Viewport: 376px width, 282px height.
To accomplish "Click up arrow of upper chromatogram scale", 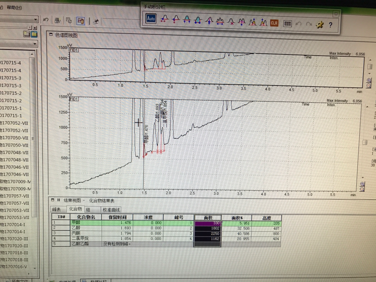I will 370,60.
